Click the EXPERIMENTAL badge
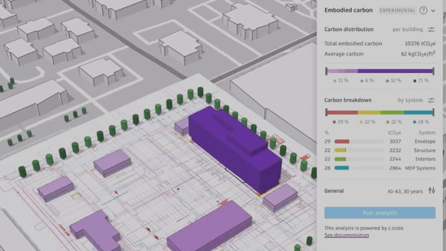 398,11
